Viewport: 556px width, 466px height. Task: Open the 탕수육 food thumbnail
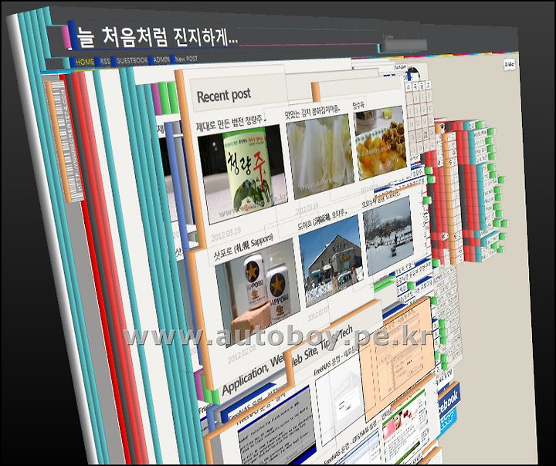pos(381,143)
